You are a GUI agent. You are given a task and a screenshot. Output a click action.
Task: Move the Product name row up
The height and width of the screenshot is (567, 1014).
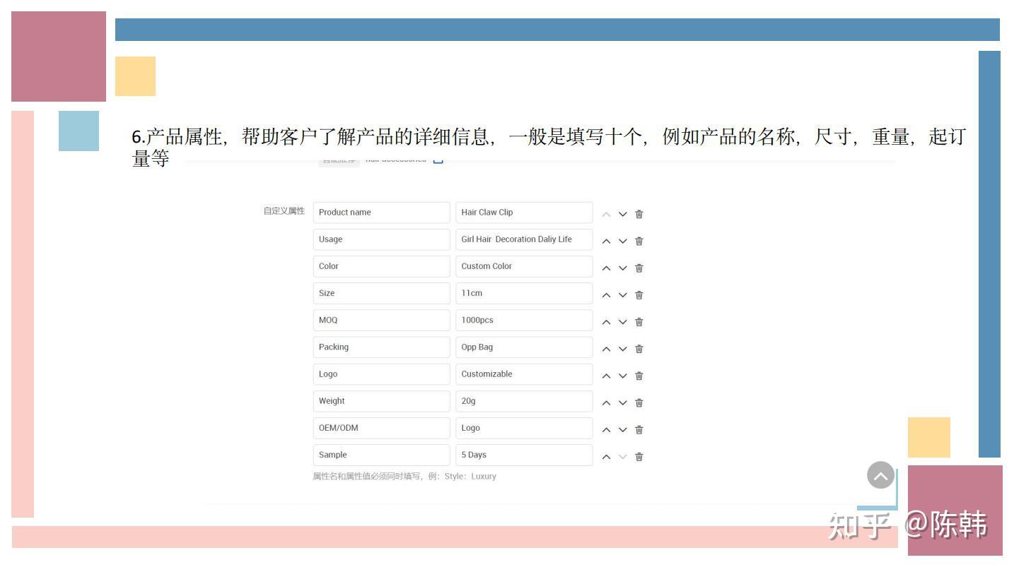pyautogui.click(x=606, y=214)
